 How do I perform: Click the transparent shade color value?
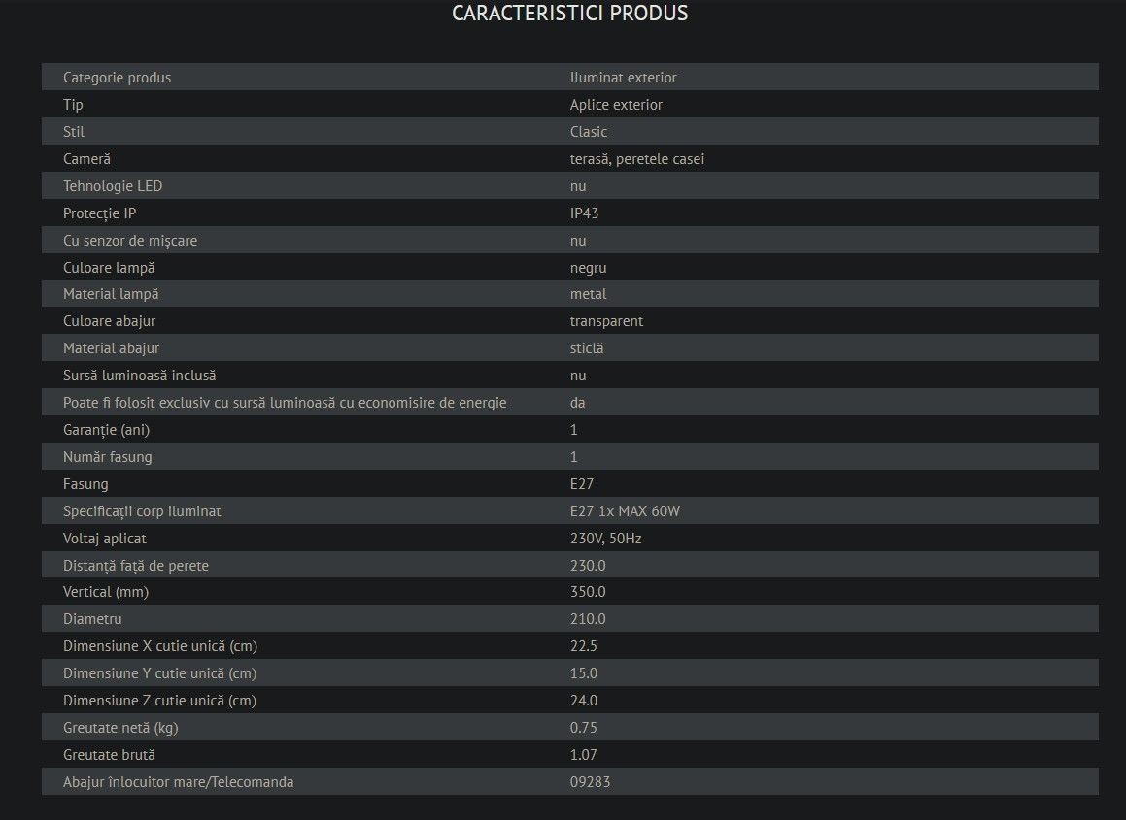(x=607, y=321)
